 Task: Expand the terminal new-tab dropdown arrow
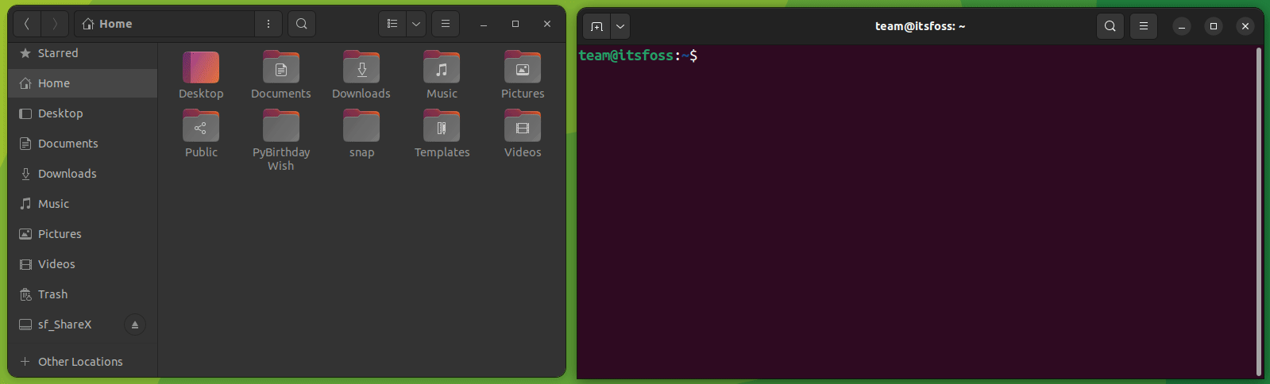pos(620,26)
